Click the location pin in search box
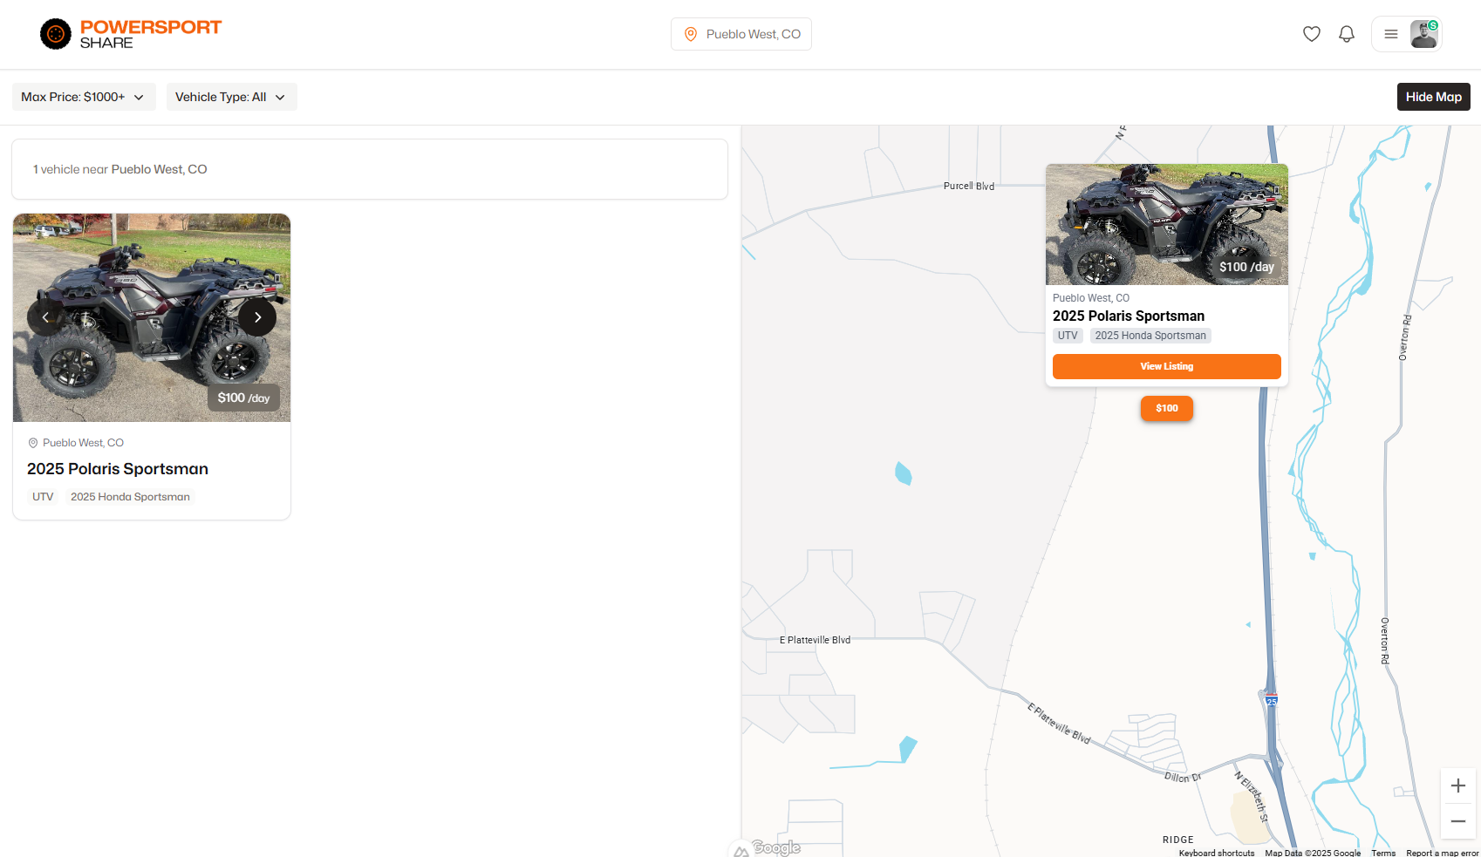The width and height of the screenshot is (1481, 857). tap(691, 34)
